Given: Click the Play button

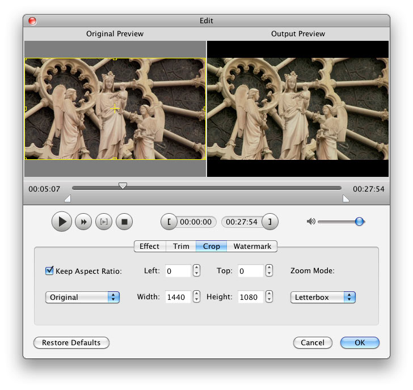Looking at the screenshot, I should pyautogui.click(x=62, y=222).
